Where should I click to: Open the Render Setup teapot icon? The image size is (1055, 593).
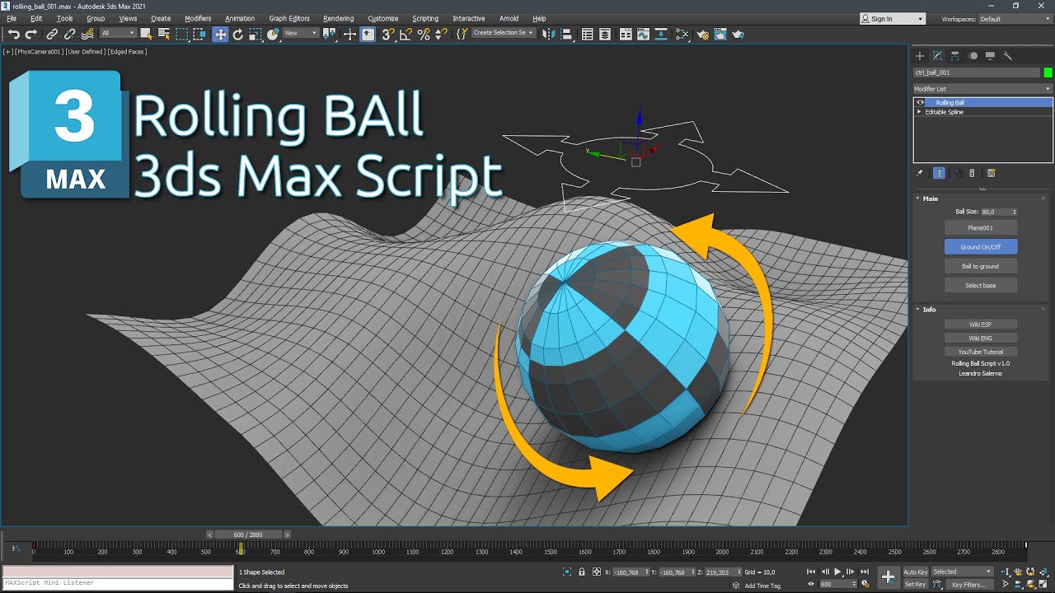tap(702, 34)
